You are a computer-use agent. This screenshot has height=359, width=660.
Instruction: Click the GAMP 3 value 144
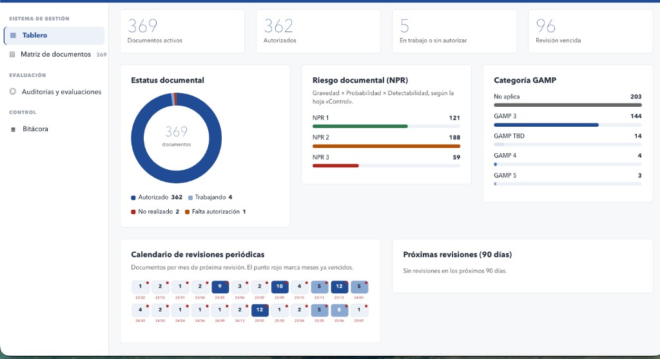pyautogui.click(x=636, y=116)
